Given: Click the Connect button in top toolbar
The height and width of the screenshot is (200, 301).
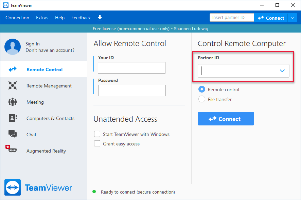Looking at the screenshot, I should tap(271, 18).
